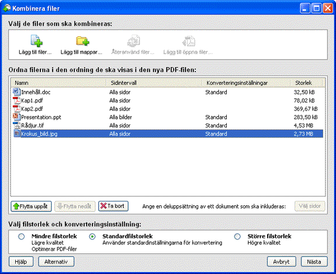336x274 pixels.
Task: Click the Konverteringsinställningar column header
Action: [x=246, y=83]
